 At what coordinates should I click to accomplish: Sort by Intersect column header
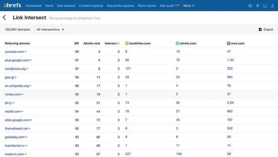(111, 43)
